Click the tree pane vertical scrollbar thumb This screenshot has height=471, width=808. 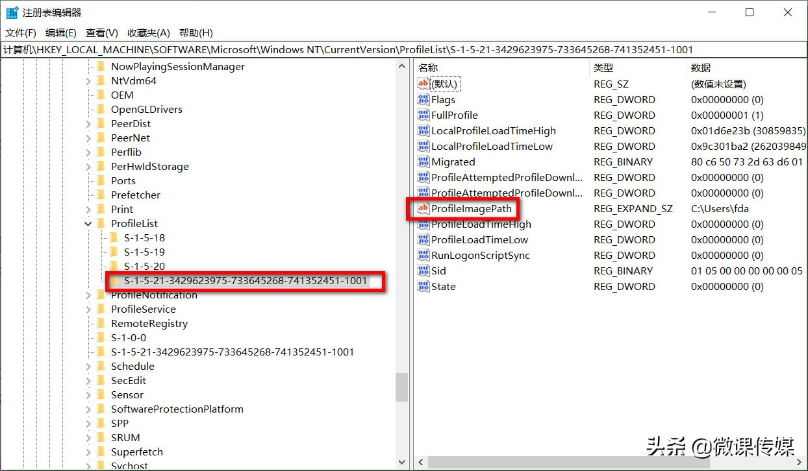coord(402,387)
